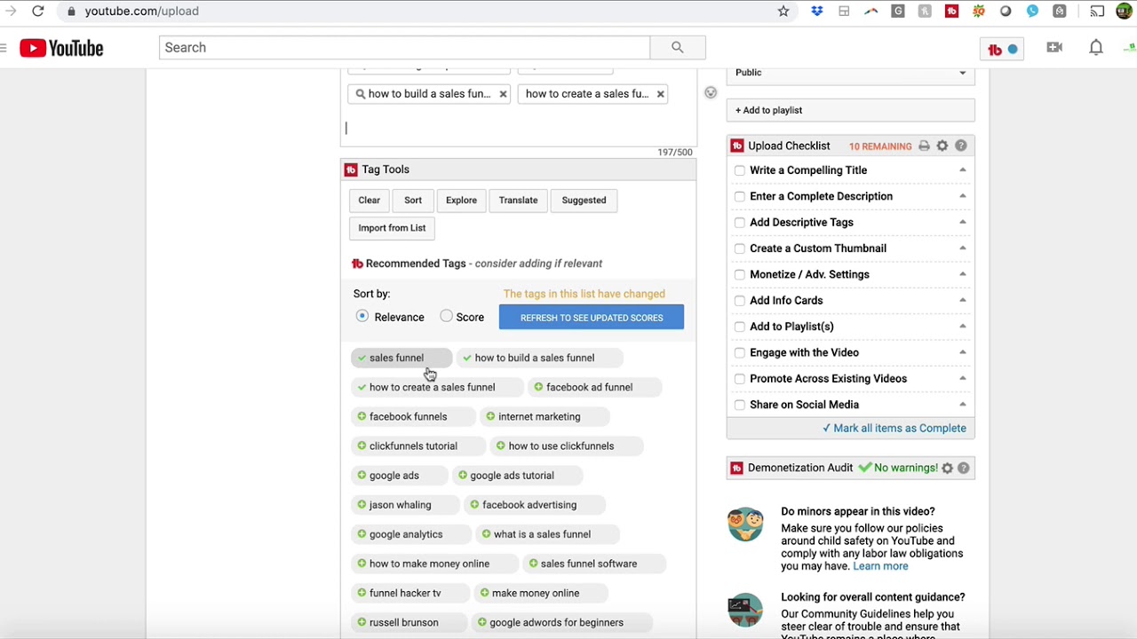The height and width of the screenshot is (639, 1137).
Task: Collapse 'Write a Compelling Title' arrow
Action: [962, 170]
